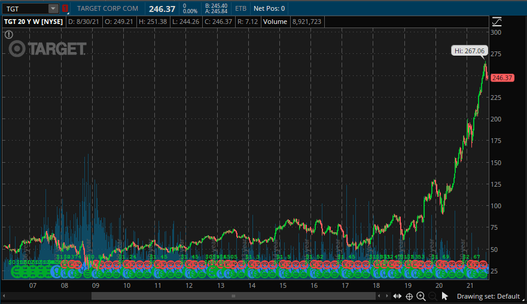
Task: Click the Hi: 267.06 price bubble
Action: 470,51
